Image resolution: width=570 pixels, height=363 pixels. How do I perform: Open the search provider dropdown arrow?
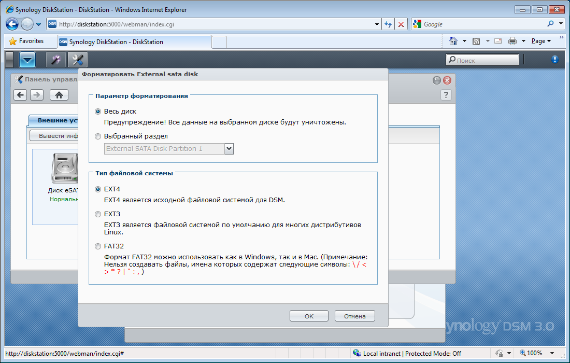(561, 24)
